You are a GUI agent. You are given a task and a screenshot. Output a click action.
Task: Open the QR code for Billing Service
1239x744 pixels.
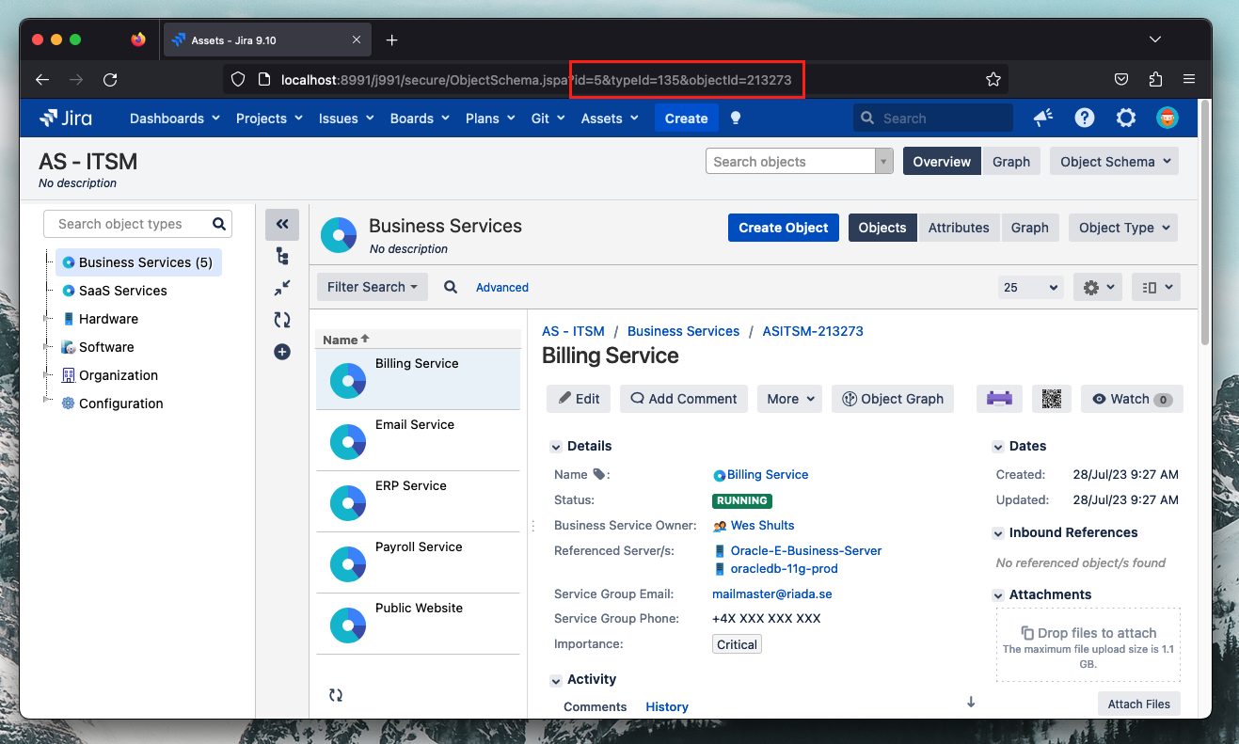(1051, 399)
